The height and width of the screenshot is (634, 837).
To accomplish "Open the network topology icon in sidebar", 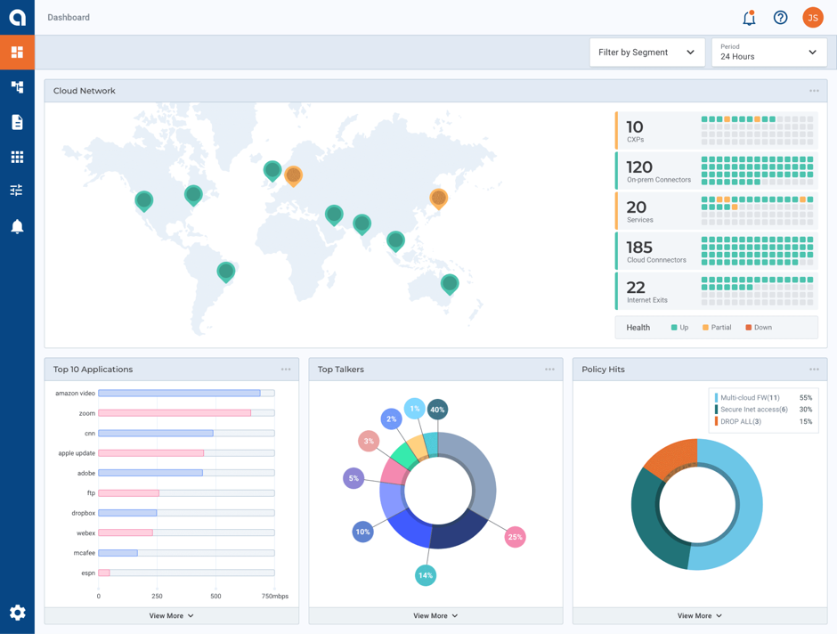I will pyautogui.click(x=17, y=87).
